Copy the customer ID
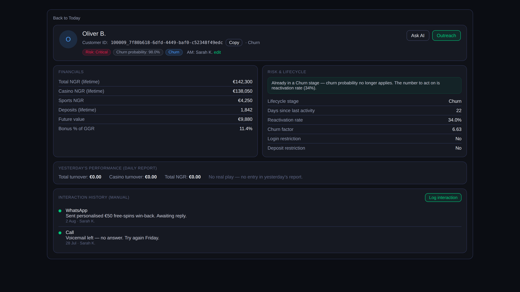The height and width of the screenshot is (292, 520). [234, 43]
